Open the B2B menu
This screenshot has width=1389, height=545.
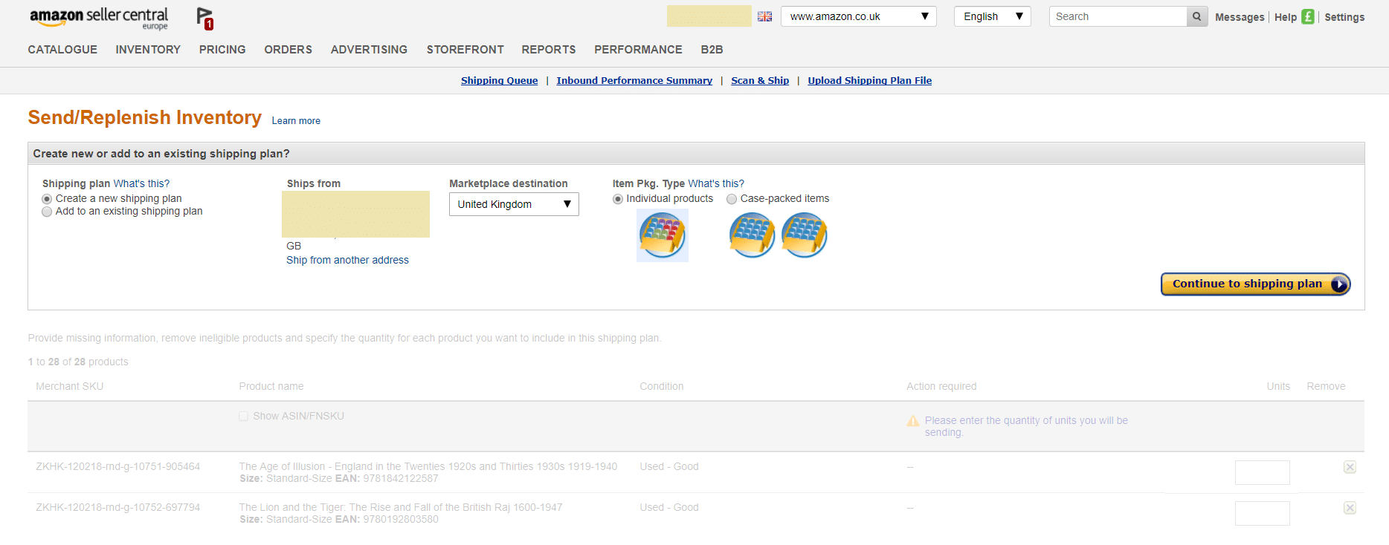pos(712,50)
